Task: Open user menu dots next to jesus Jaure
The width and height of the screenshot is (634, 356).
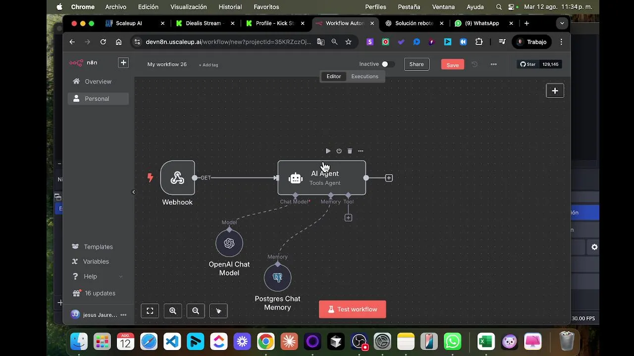Action: pos(123,315)
